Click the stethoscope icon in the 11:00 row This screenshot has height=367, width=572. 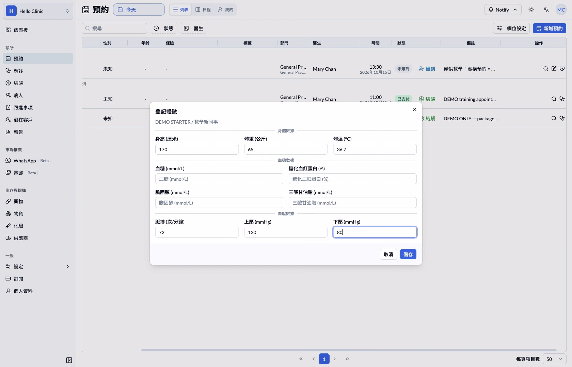(562, 99)
